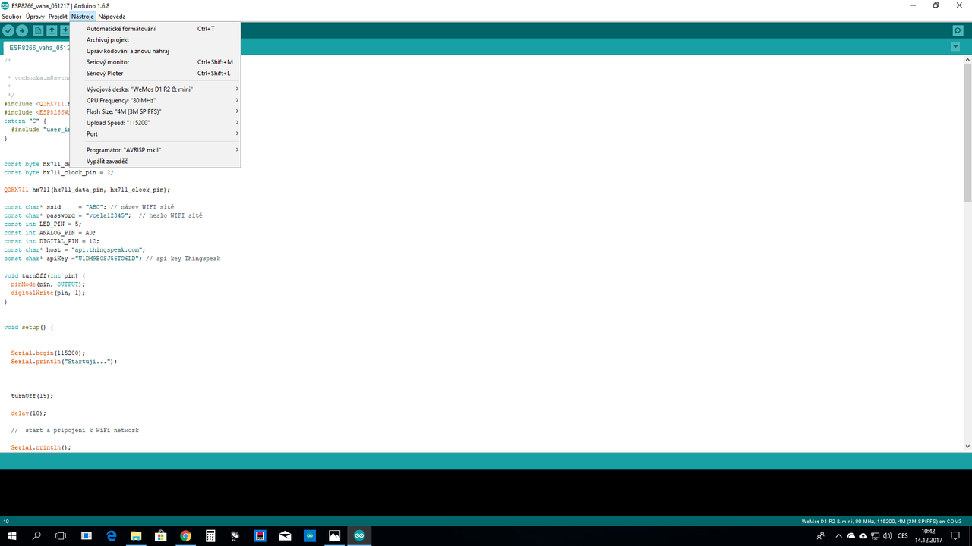
Task: Click the New sketch toolbar icon
Action: 38,30
